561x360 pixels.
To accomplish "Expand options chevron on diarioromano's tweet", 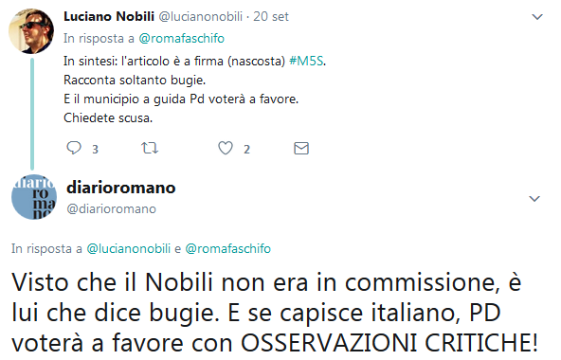I will [x=534, y=199].
